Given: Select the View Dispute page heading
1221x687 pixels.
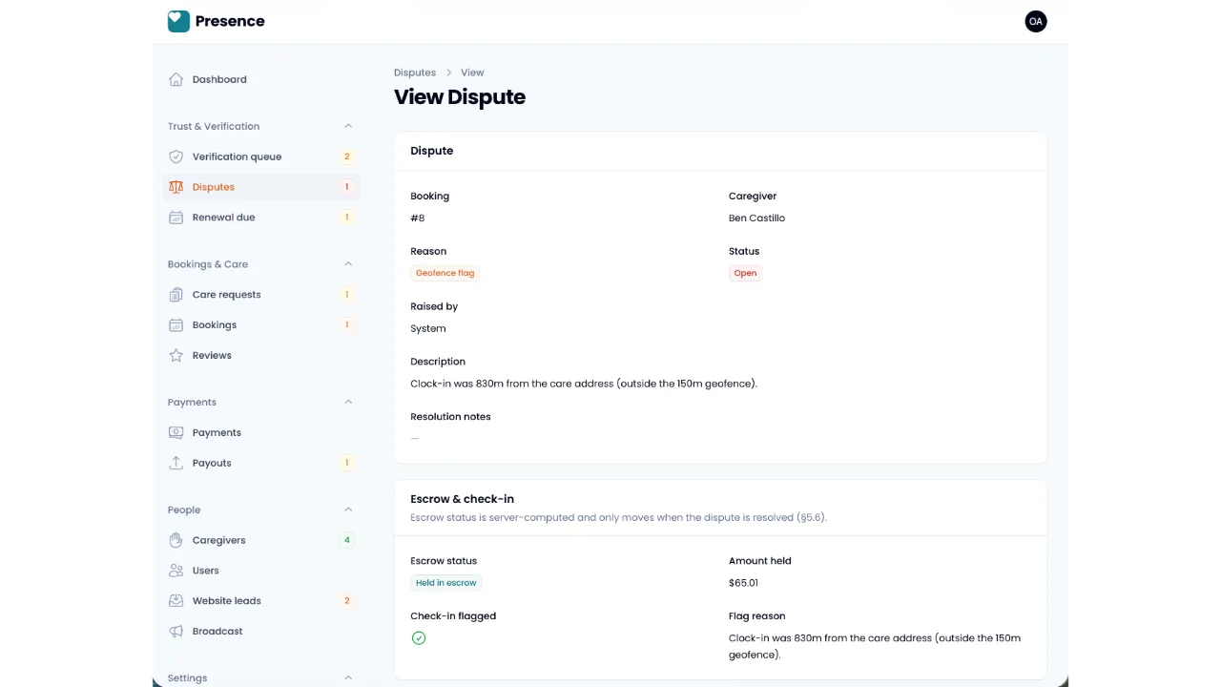Looking at the screenshot, I should click(460, 97).
